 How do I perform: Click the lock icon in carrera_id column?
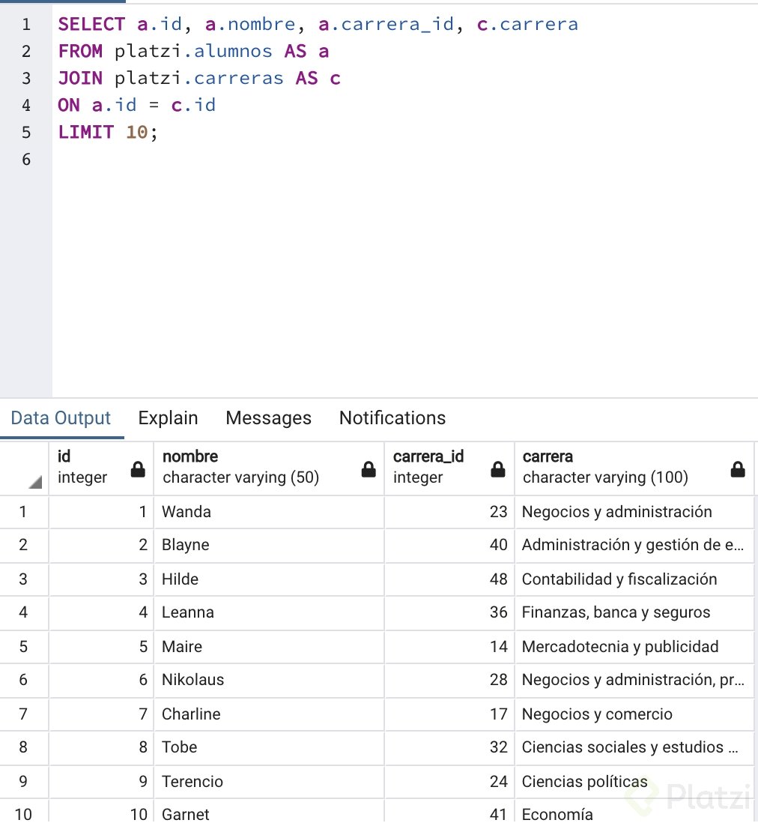click(498, 470)
